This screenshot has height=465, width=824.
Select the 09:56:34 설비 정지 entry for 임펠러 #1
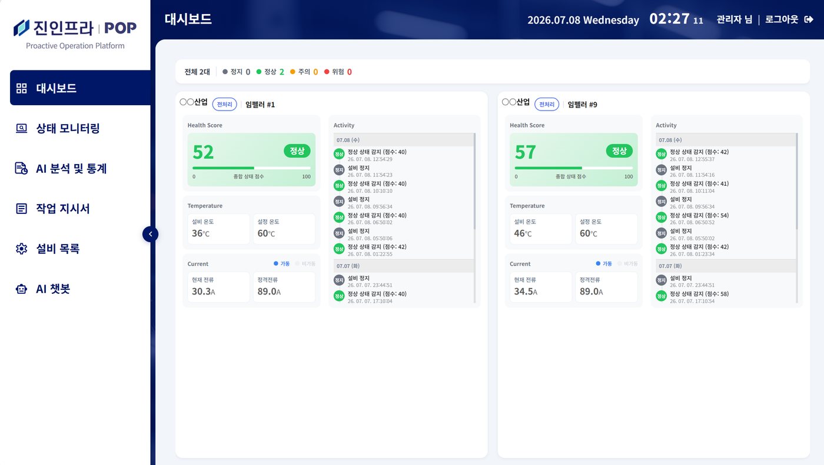point(403,202)
